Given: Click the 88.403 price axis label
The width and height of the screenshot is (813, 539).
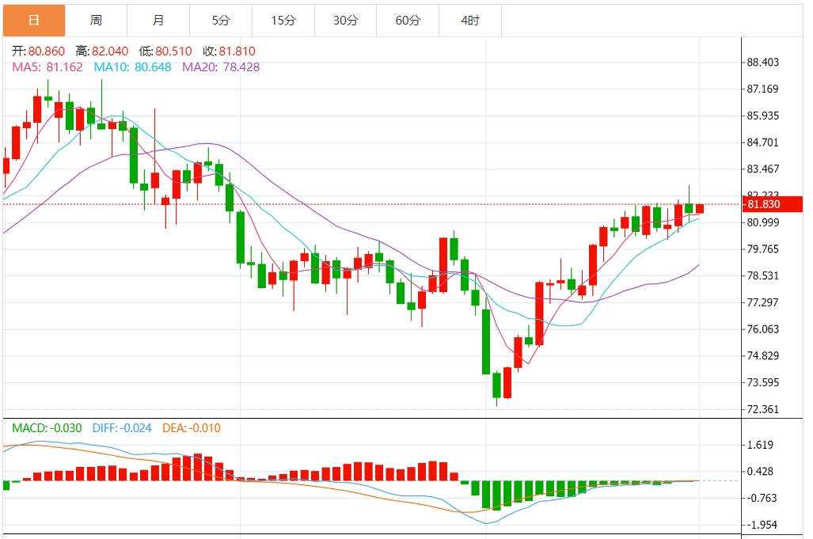Looking at the screenshot, I should [x=762, y=63].
